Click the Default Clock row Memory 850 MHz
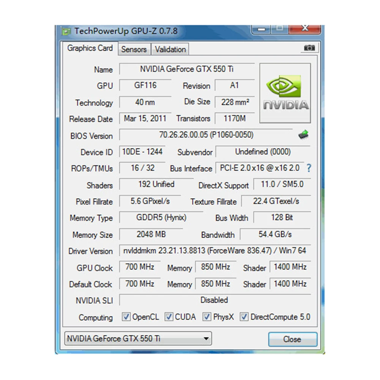This screenshot has height=380, width=380. point(216,284)
